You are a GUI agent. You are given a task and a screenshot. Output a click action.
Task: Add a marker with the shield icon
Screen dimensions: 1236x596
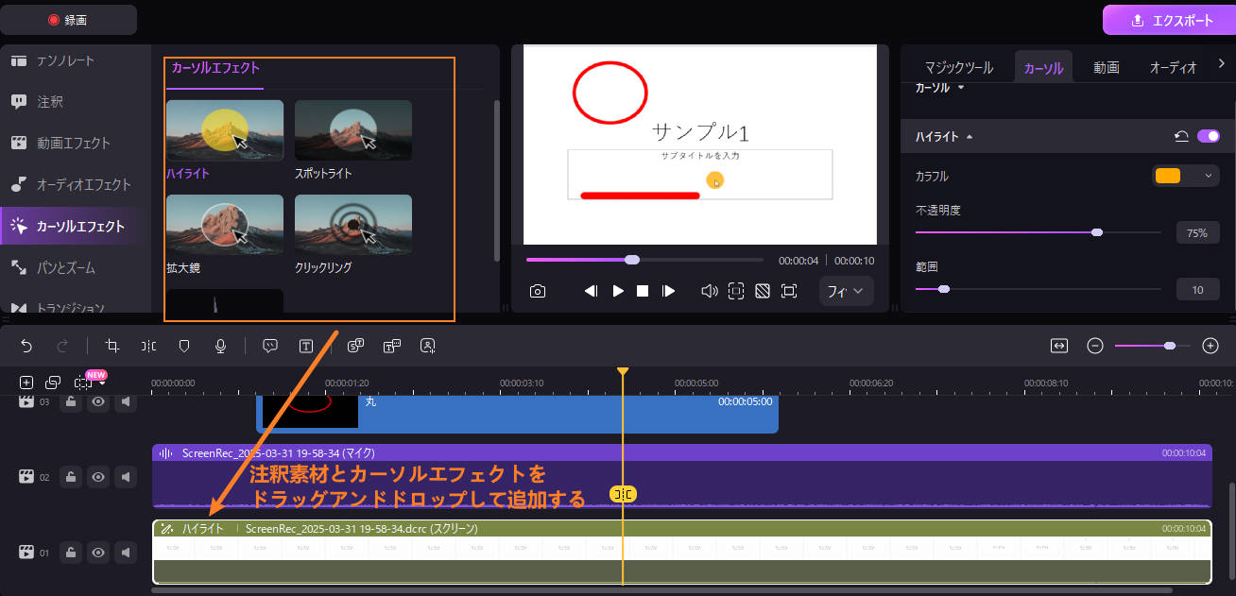(x=184, y=346)
